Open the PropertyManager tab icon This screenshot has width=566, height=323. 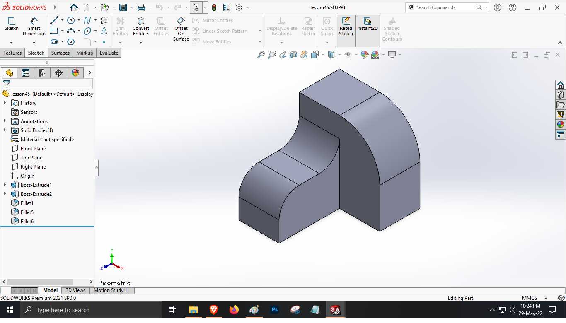pos(26,73)
